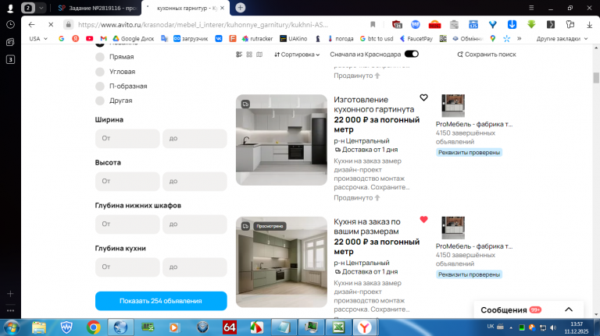Remove 'Кухня на заказ' from favorites heart

pos(423,220)
